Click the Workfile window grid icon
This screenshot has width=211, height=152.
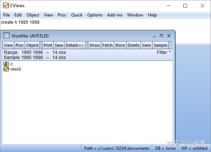pos(6,36)
